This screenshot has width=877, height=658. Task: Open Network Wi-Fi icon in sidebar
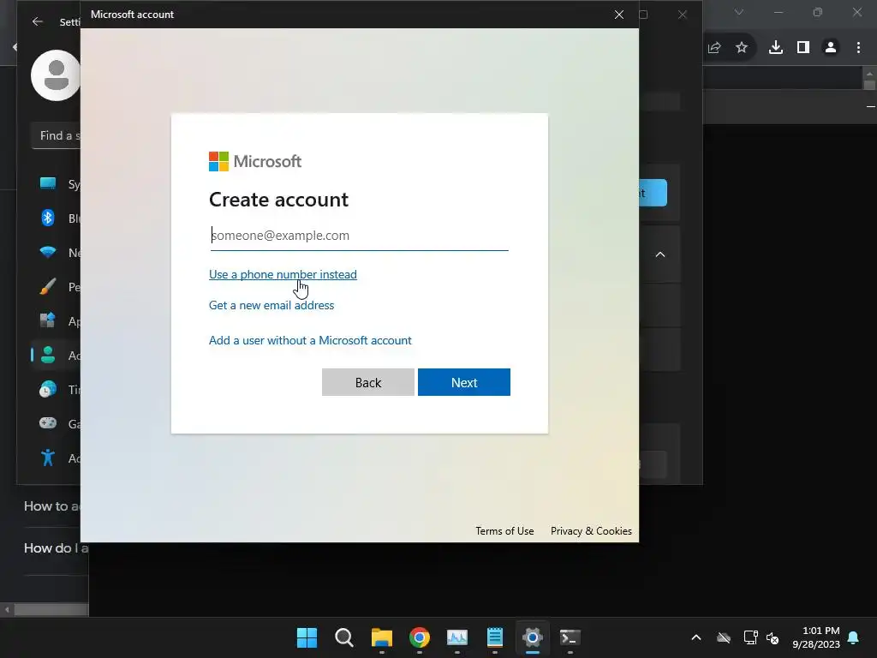click(48, 253)
